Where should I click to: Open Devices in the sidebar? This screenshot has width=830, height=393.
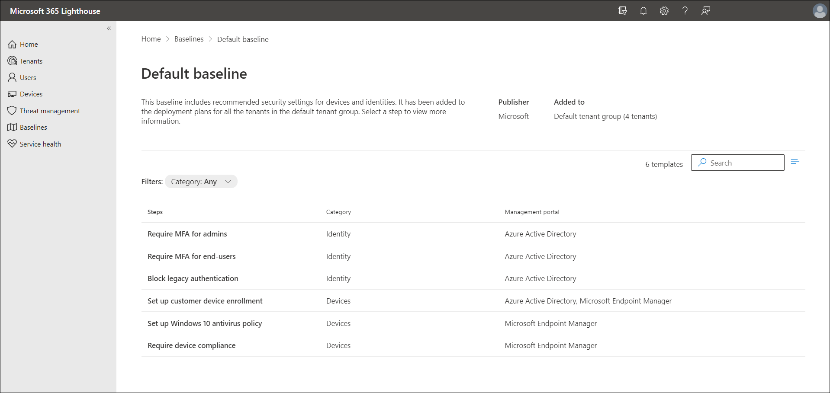click(31, 94)
